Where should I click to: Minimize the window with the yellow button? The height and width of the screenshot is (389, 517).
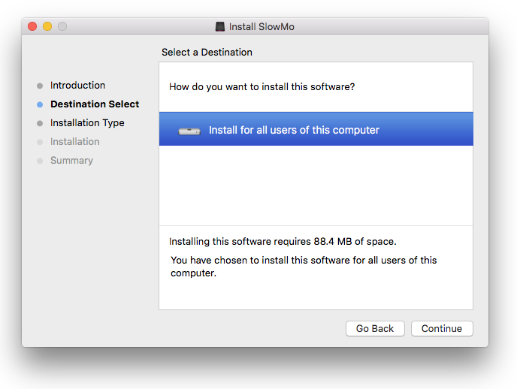point(47,26)
